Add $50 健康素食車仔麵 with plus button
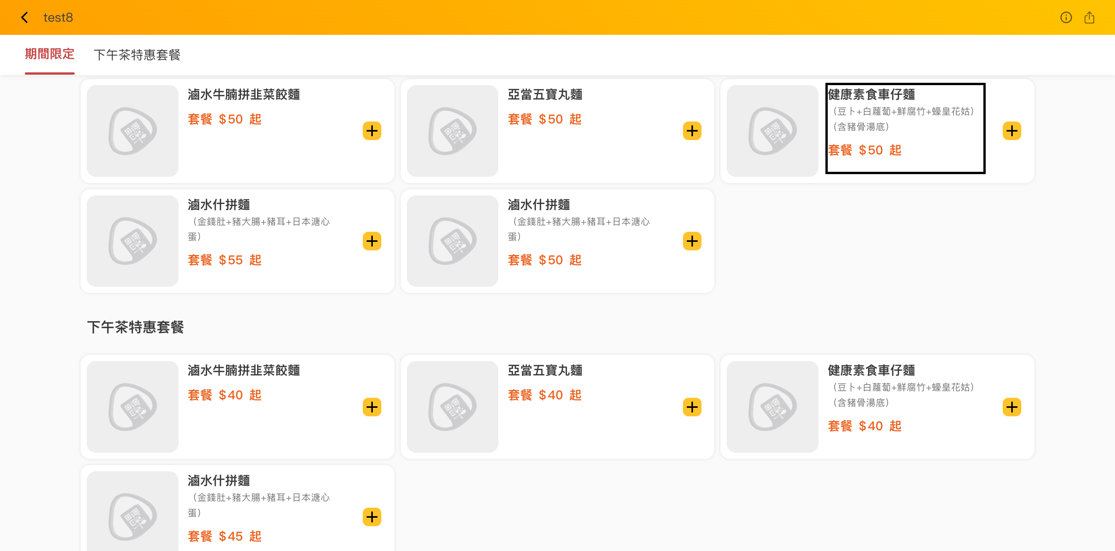Viewport: 1115px width, 551px height. tap(1012, 131)
